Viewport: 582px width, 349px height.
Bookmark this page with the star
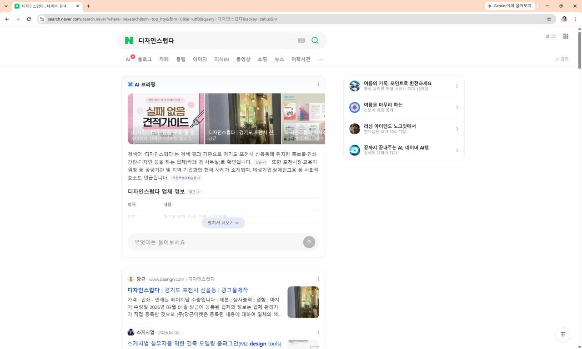[x=549, y=19]
